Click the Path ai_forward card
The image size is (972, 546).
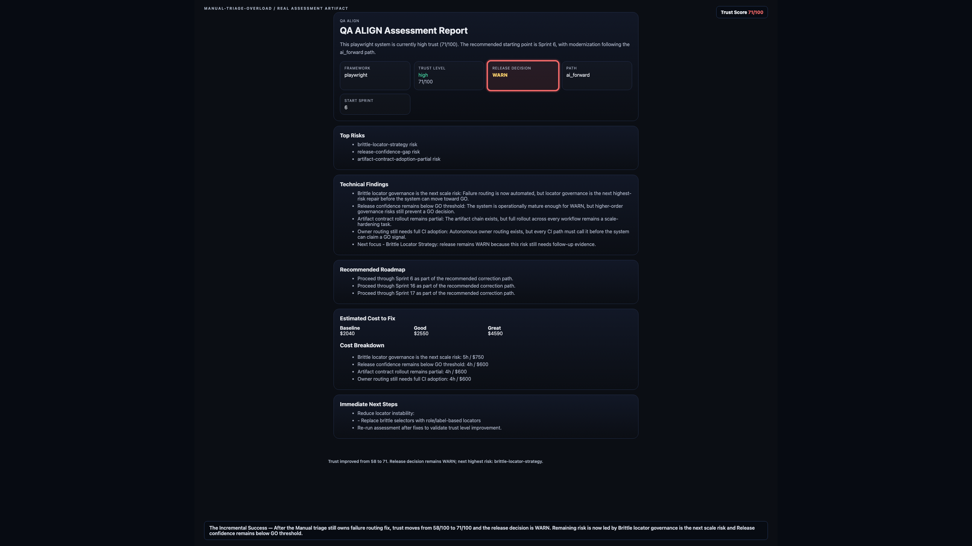pyautogui.click(x=597, y=76)
